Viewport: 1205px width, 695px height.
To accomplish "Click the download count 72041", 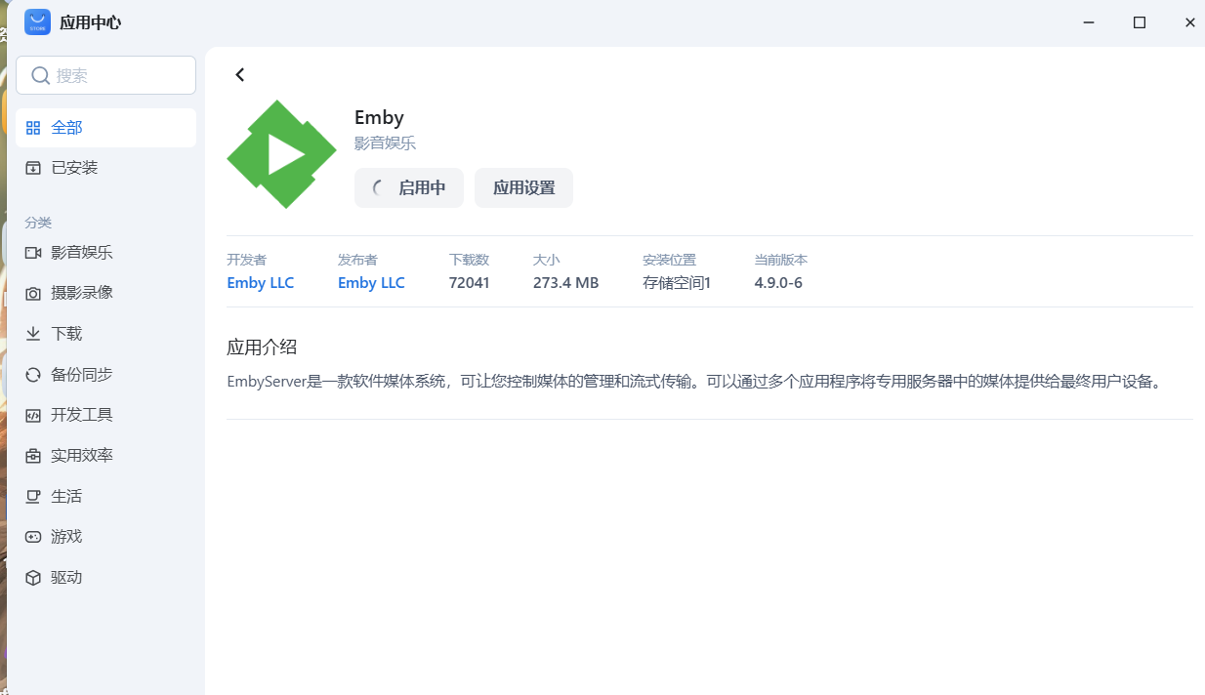I will pos(470,283).
